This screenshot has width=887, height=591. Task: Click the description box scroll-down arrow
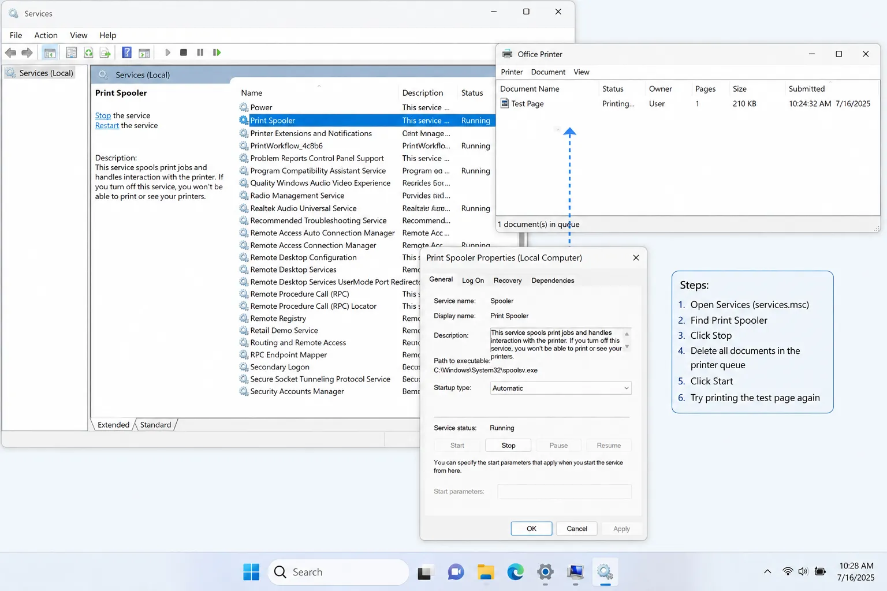pyautogui.click(x=627, y=347)
